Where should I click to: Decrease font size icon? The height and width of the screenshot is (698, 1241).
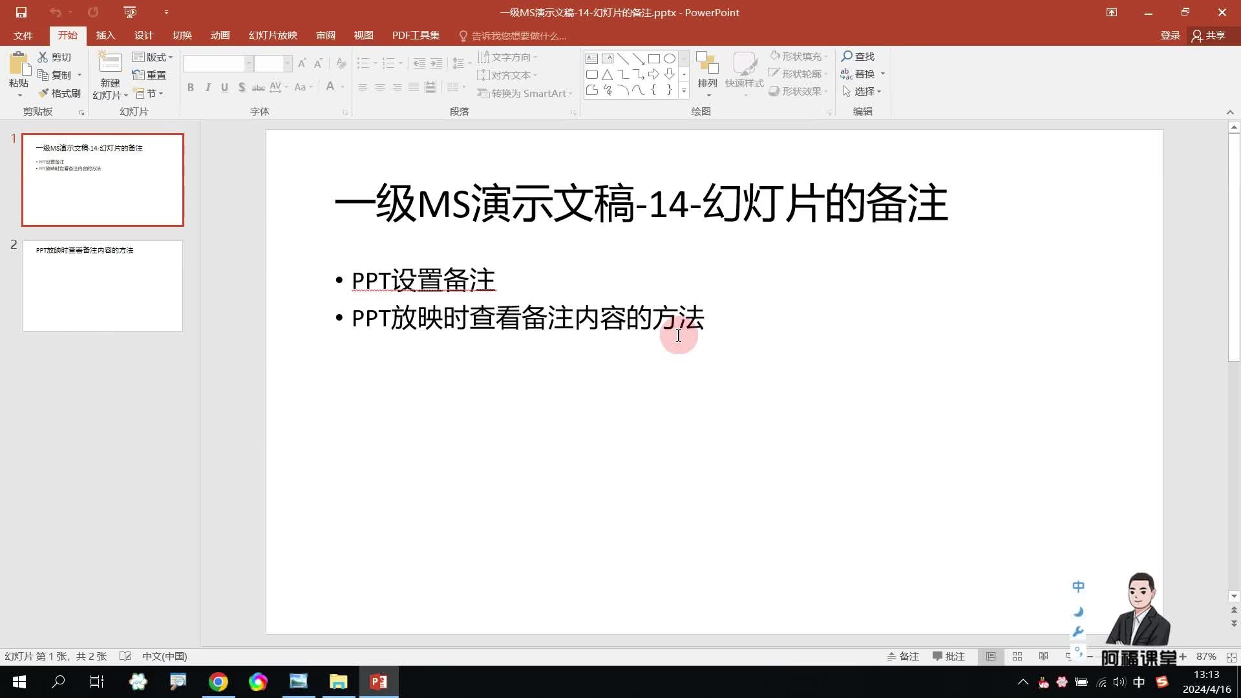pos(318,63)
